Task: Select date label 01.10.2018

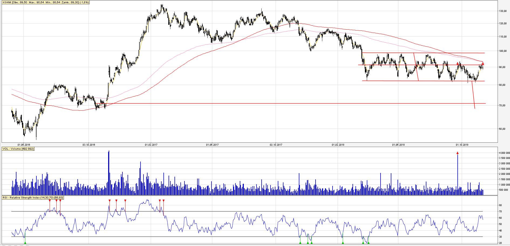Action: pos(462,145)
